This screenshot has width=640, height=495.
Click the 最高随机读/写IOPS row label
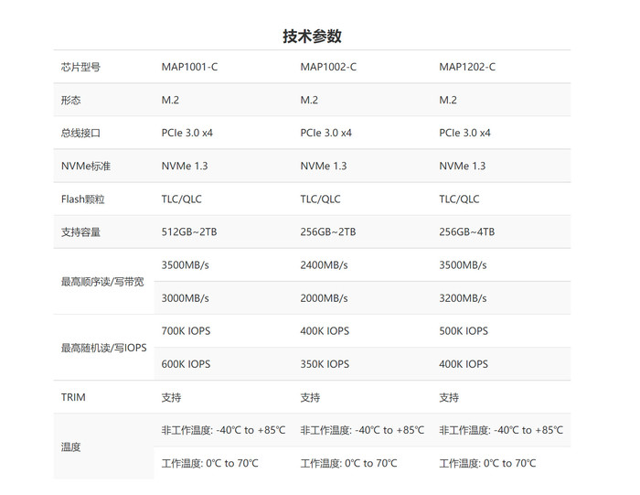(x=103, y=348)
